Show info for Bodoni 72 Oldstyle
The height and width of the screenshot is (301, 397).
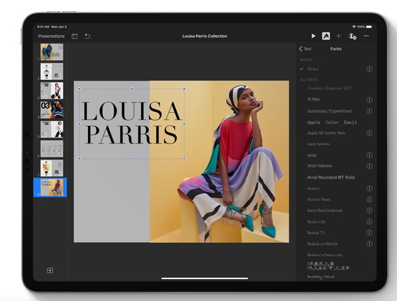point(369,244)
